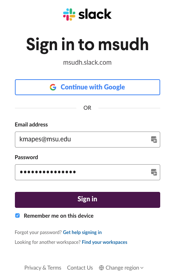The image size is (190, 274).
Task: Click the Remember me on this device label
Action: point(59,216)
